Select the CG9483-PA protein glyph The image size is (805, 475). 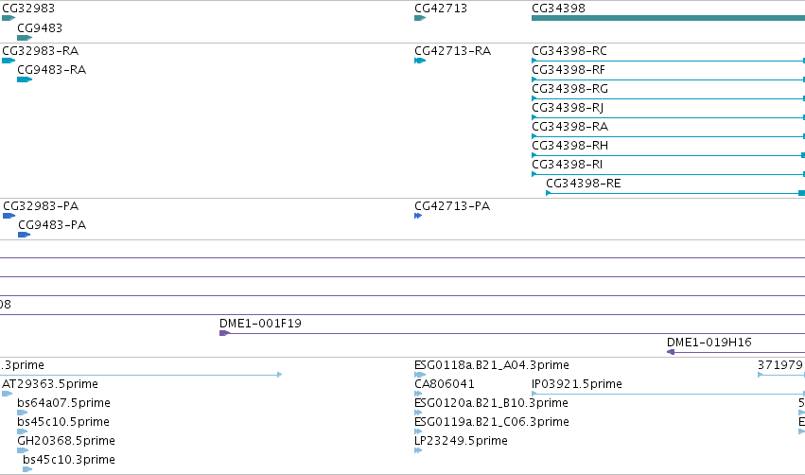coord(25,235)
